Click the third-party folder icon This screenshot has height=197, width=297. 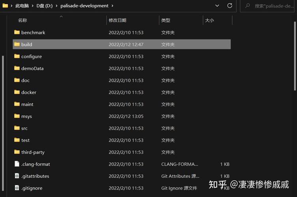[x=17, y=152]
